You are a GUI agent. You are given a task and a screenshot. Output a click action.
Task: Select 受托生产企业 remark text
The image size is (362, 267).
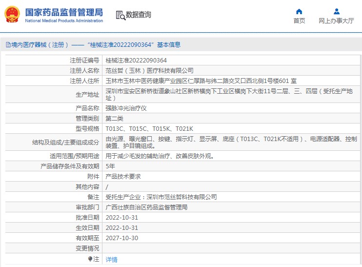tap(161, 197)
